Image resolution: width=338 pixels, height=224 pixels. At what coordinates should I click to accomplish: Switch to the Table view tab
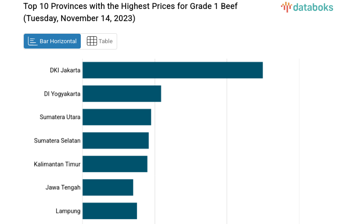[99, 41]
